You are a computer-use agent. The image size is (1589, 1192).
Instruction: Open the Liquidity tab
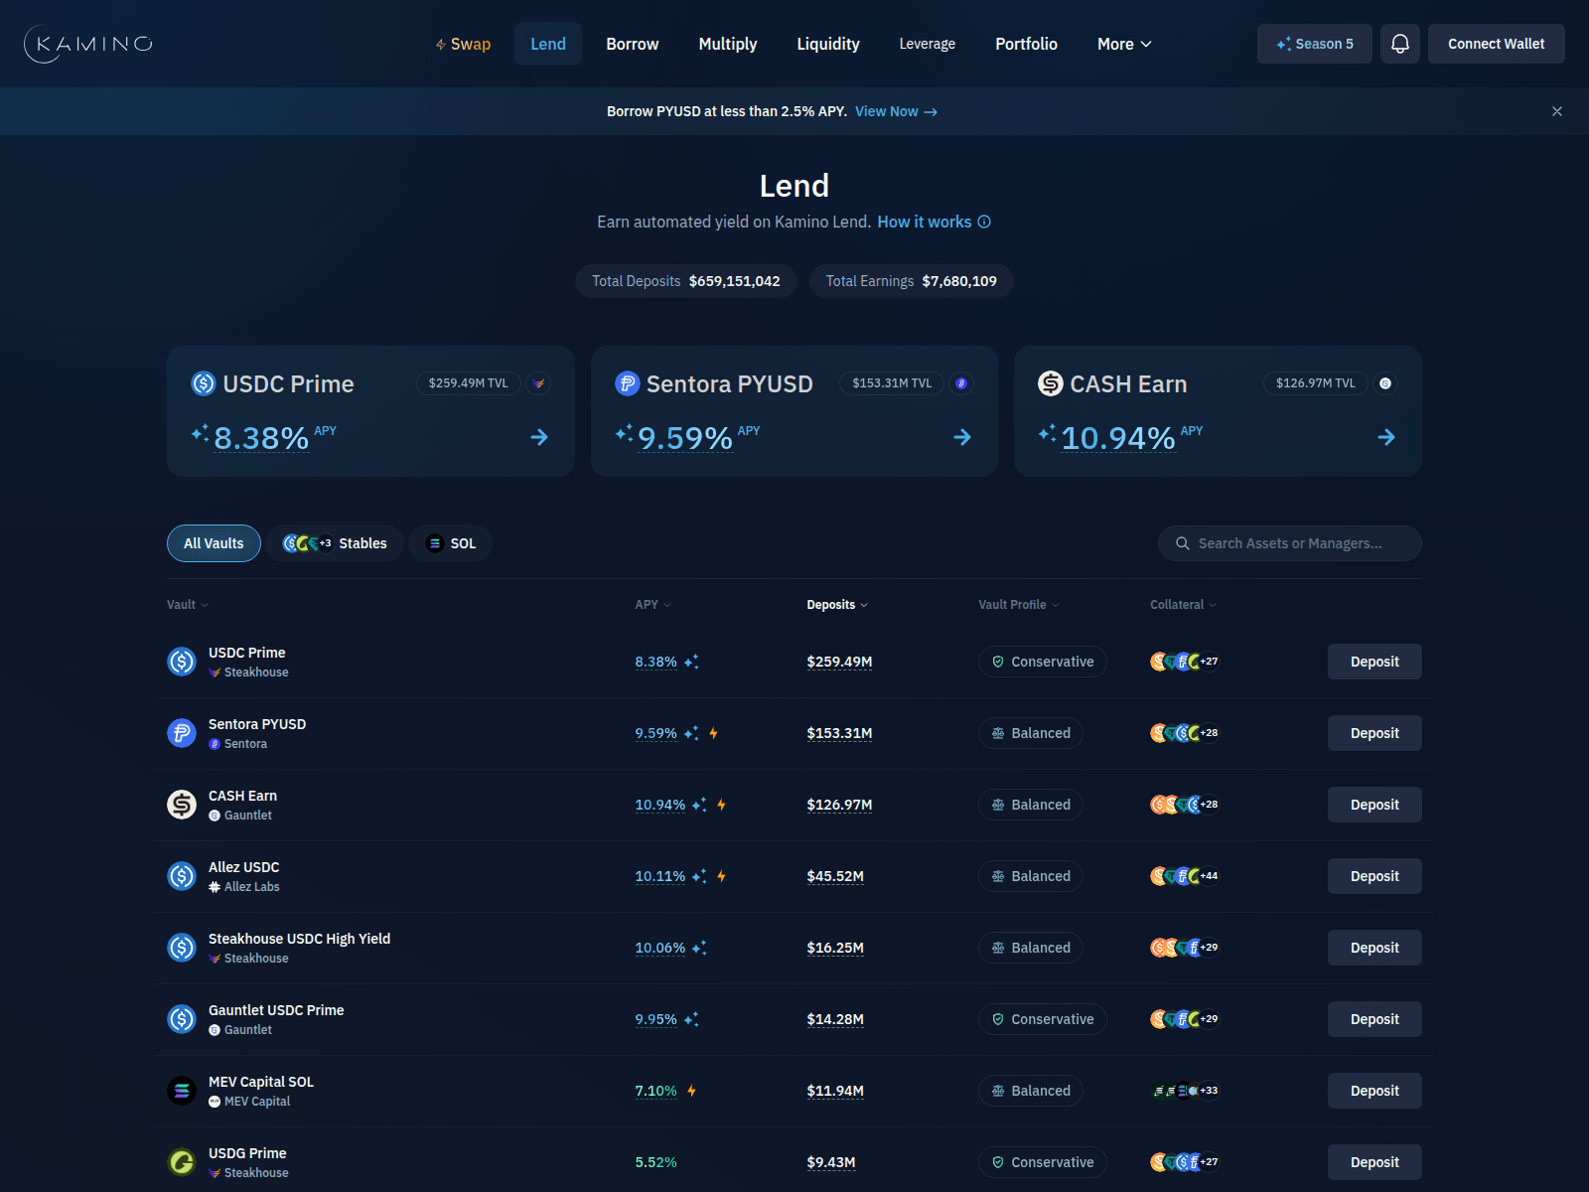828,44
